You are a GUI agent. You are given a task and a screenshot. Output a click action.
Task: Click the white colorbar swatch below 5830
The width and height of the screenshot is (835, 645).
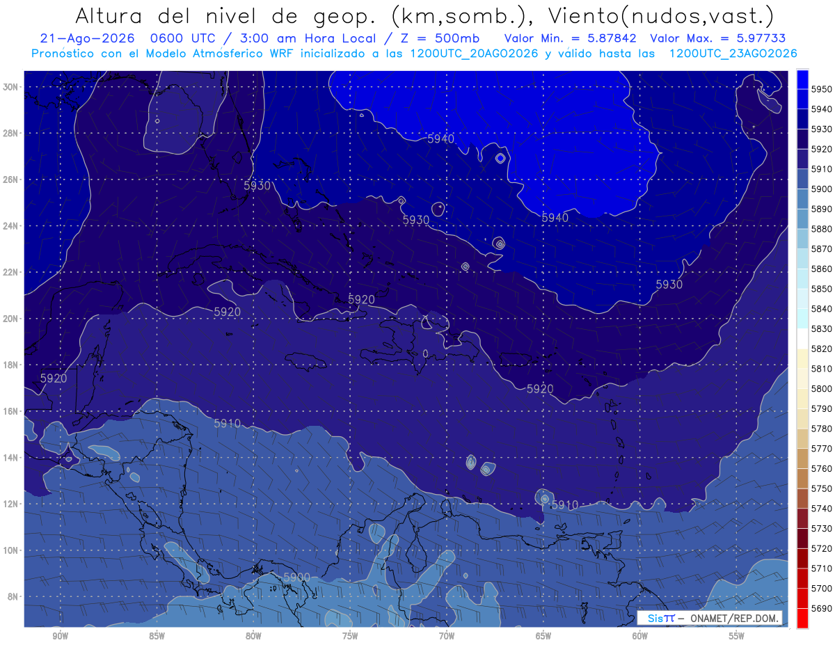(802, 339)
